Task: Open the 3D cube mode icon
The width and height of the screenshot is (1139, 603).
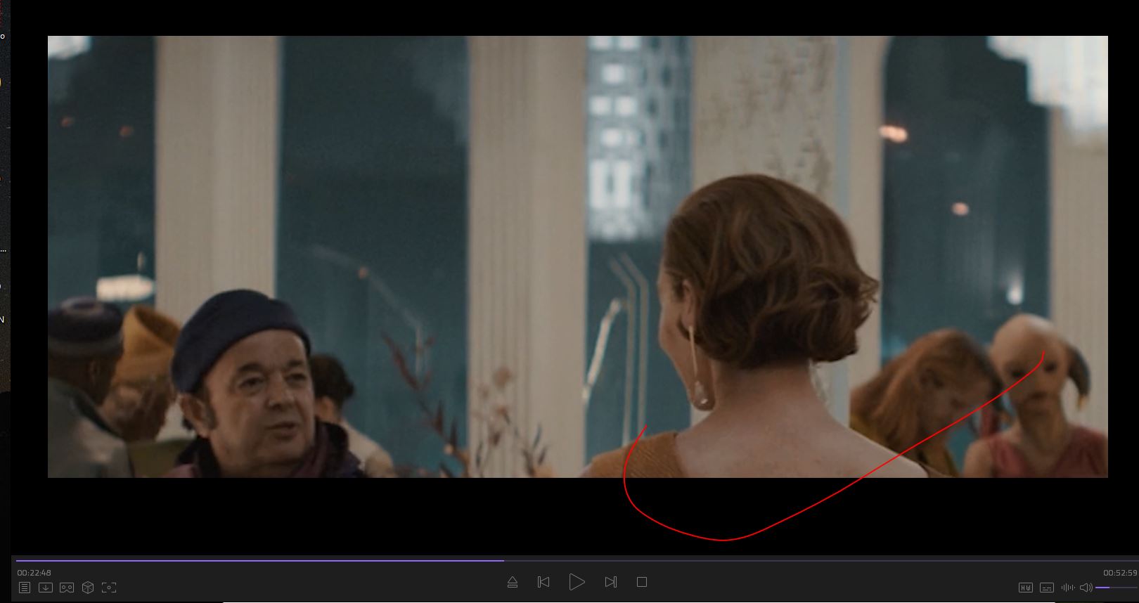Action: (x=88, y=588)
